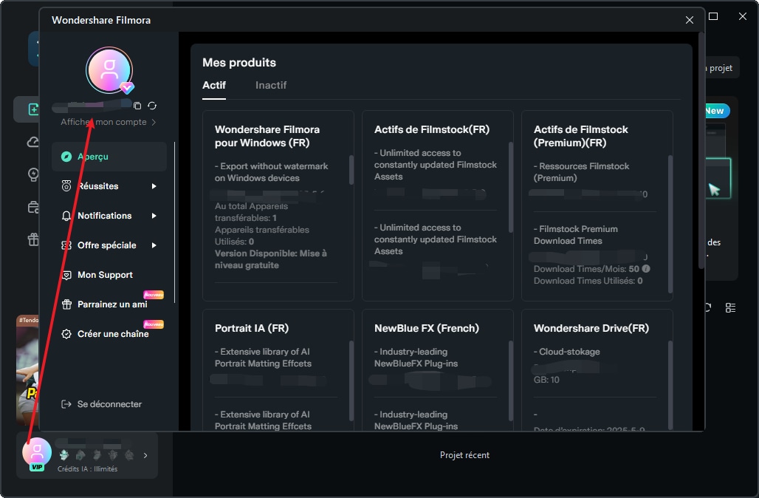Viewport: 759px width, 498px height.
Task: Switch to the Inactif tab
Action: 271,85
